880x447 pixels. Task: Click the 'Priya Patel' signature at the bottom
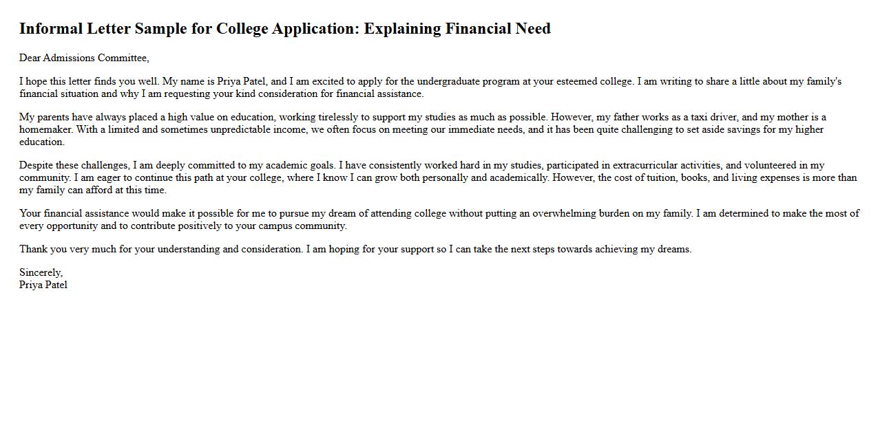[43, 285]
